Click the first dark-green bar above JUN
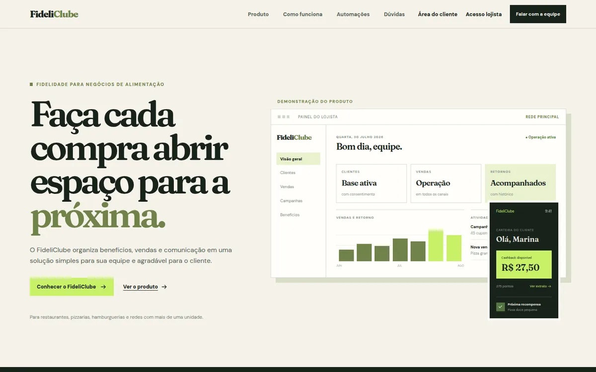 tap(346, 255)
